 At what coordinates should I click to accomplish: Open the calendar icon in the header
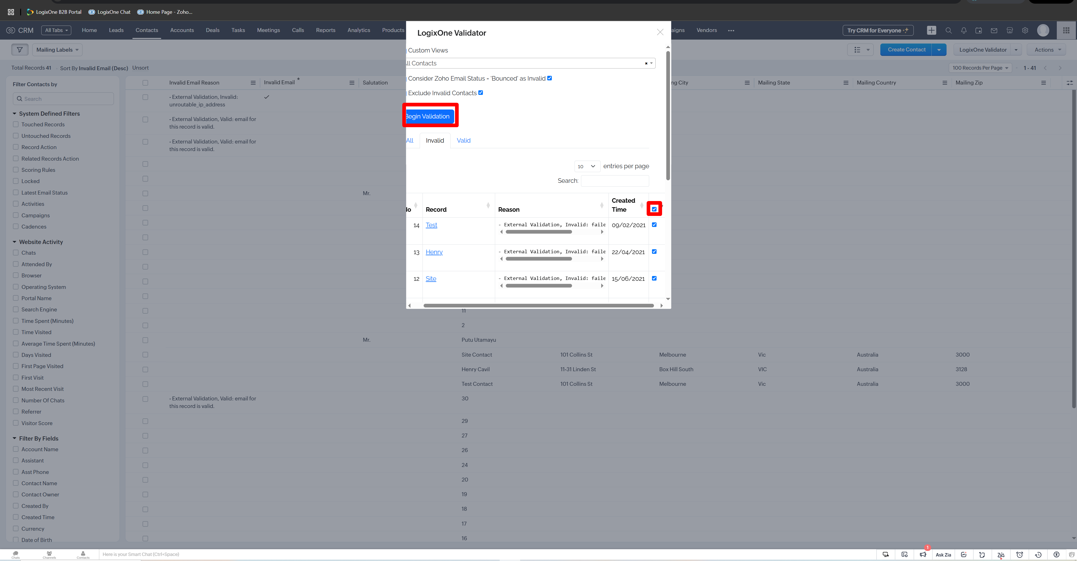tap(978, 30)
